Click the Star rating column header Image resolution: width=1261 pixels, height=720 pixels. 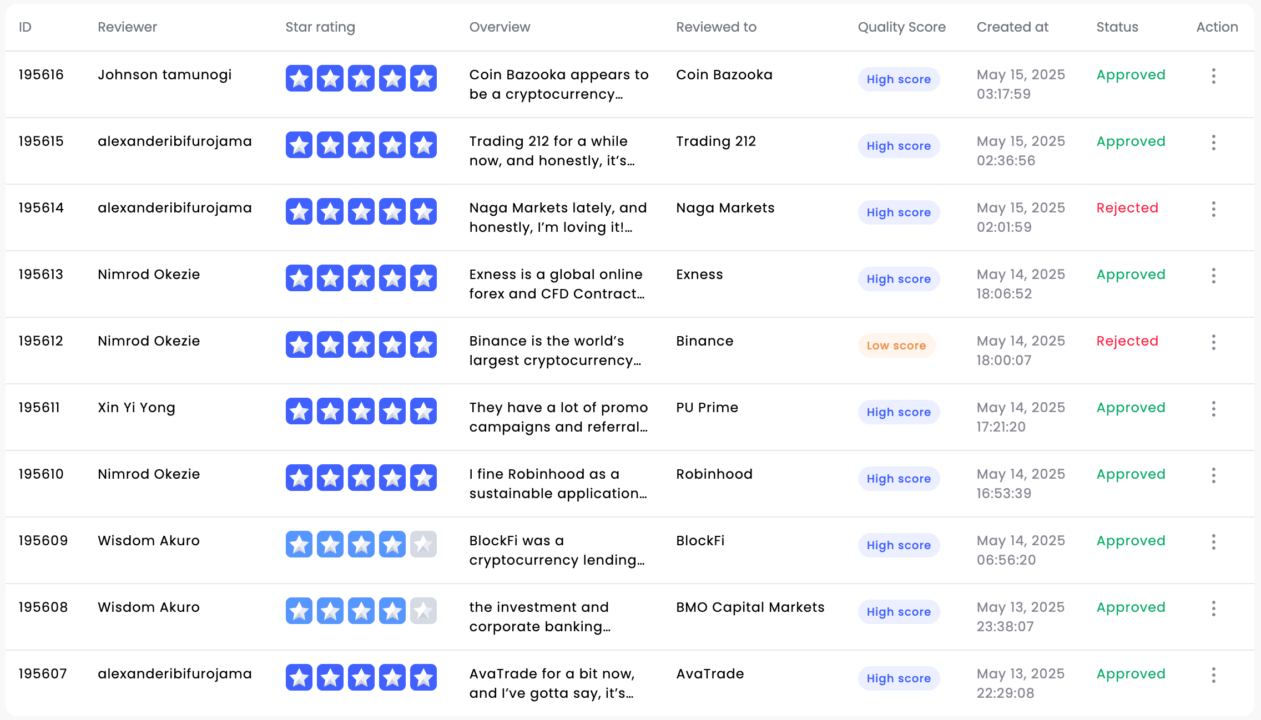320,27
